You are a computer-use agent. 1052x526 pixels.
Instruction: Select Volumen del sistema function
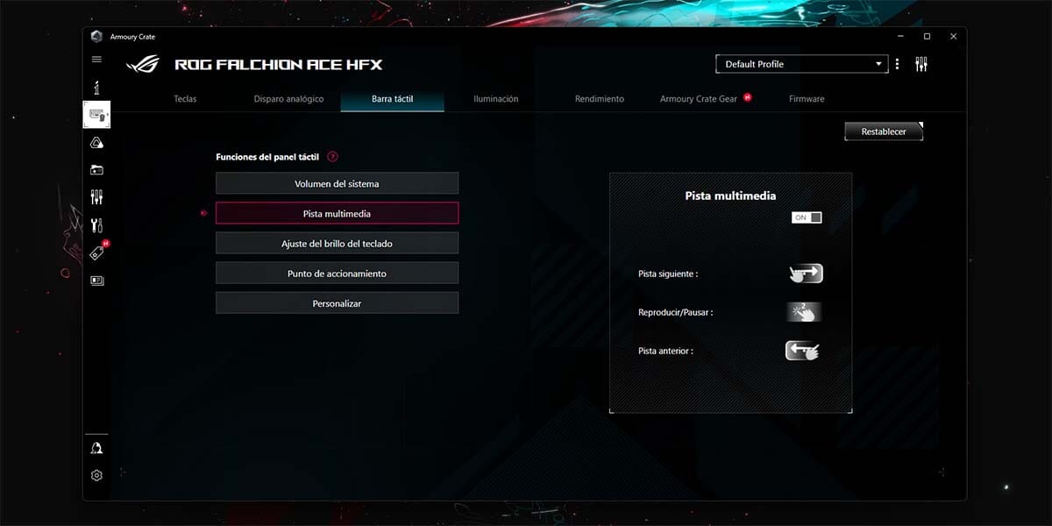[337, 183]
